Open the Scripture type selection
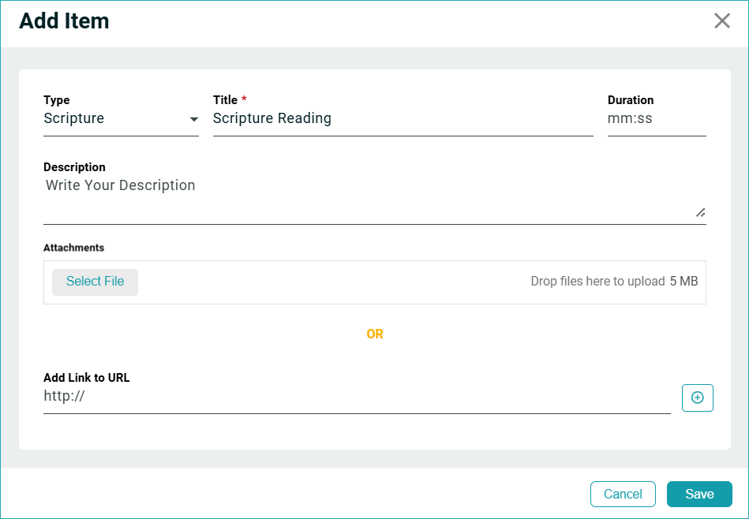 point(110,119)
